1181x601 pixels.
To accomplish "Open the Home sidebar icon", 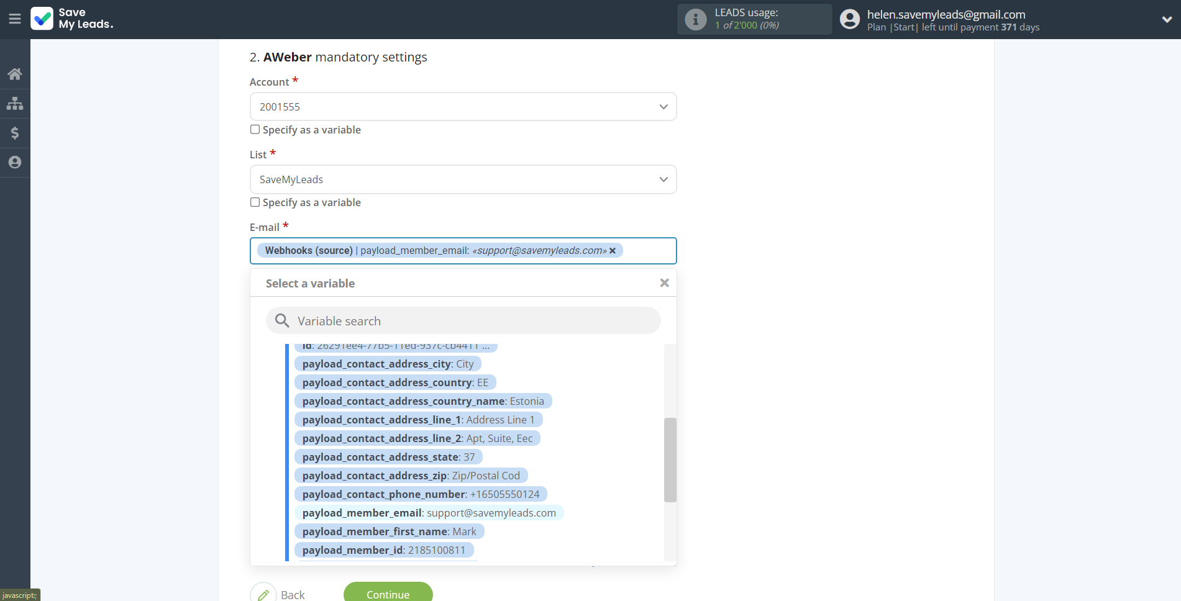I will (15, 74).
